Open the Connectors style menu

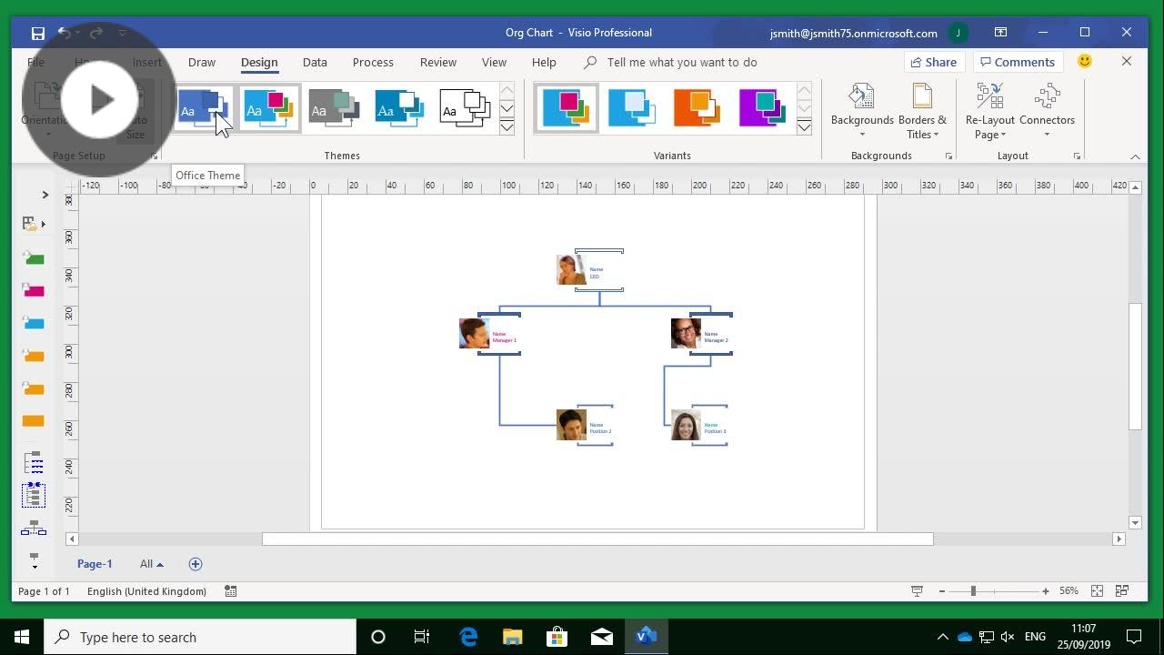pyautogui.click(x=1047, y=111)
